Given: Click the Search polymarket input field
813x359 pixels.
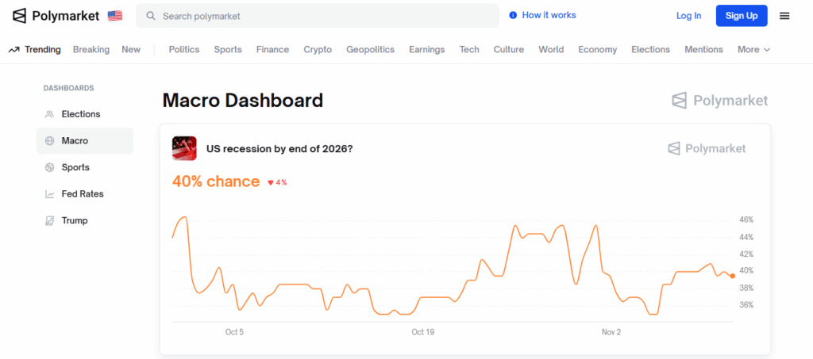Looking at the screenshot, I should (x=318, y=16).
